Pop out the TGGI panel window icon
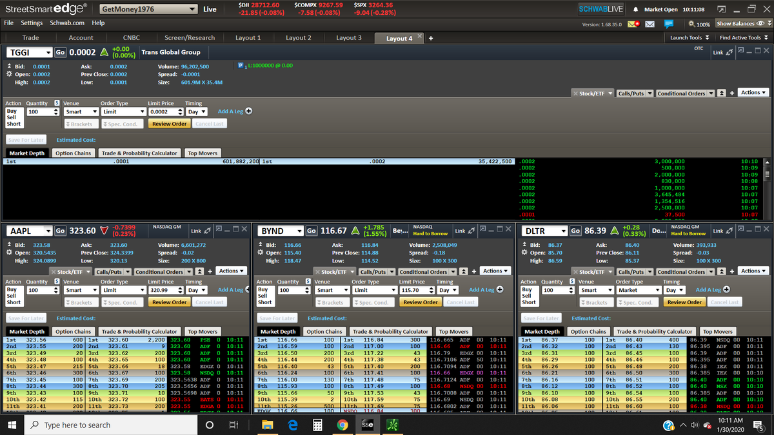Viewport: 774px width, 435px height. click(x=740, y=51)
